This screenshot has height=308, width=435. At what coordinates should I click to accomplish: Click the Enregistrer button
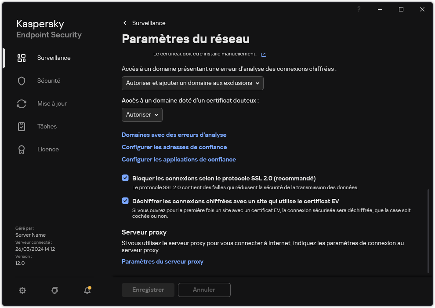coord(148,290)
